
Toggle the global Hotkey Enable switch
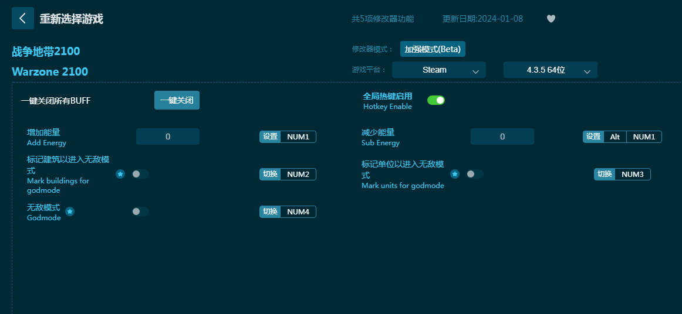click(435, 100)
